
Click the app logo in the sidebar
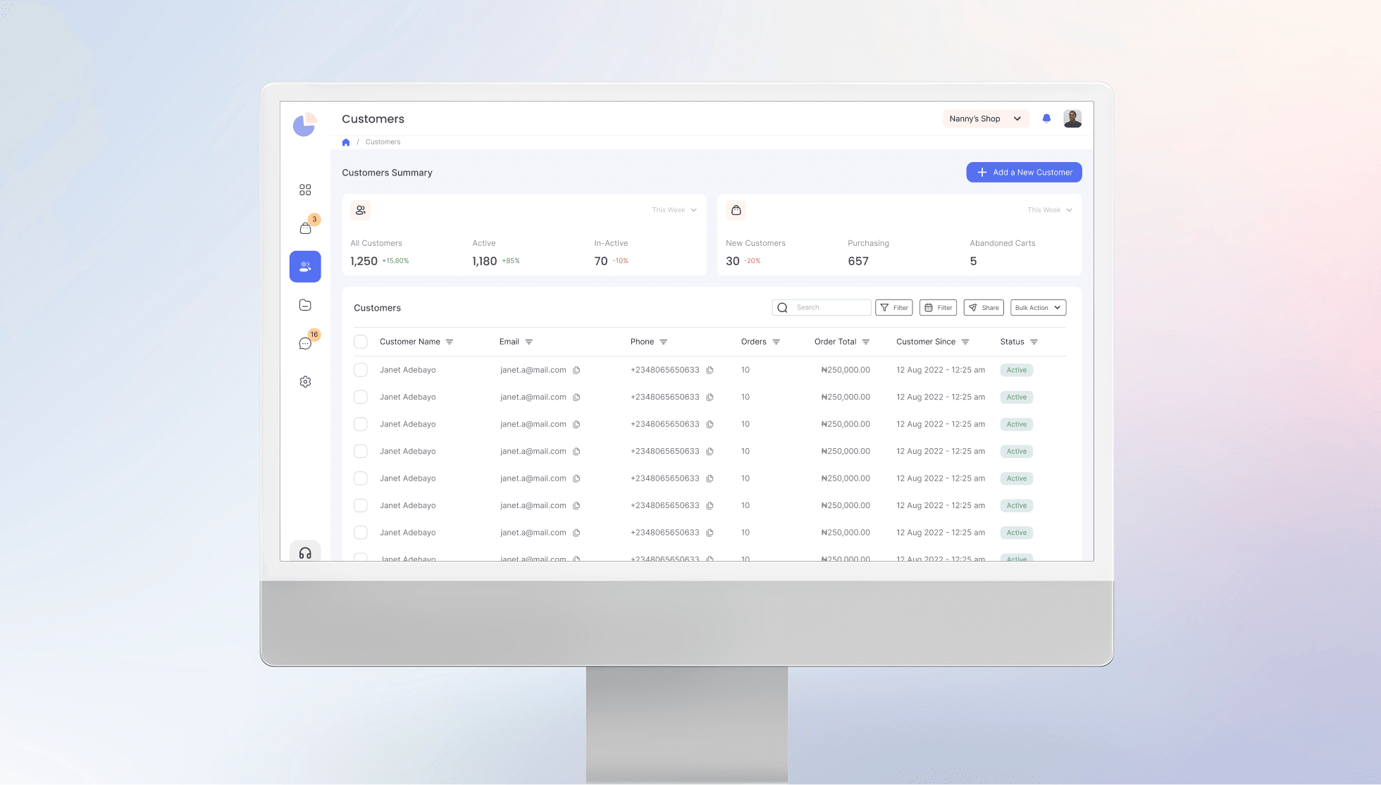(x=305, y=125)
